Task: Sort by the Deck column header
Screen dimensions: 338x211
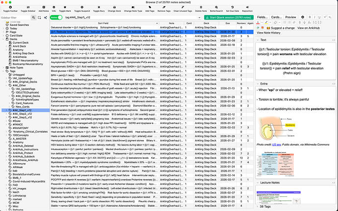Action: tap(206, 23)
